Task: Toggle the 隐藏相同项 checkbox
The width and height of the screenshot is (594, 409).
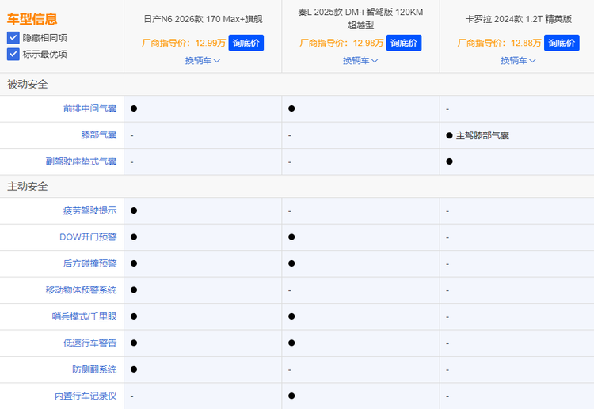Action: click(x=13, y=37)
